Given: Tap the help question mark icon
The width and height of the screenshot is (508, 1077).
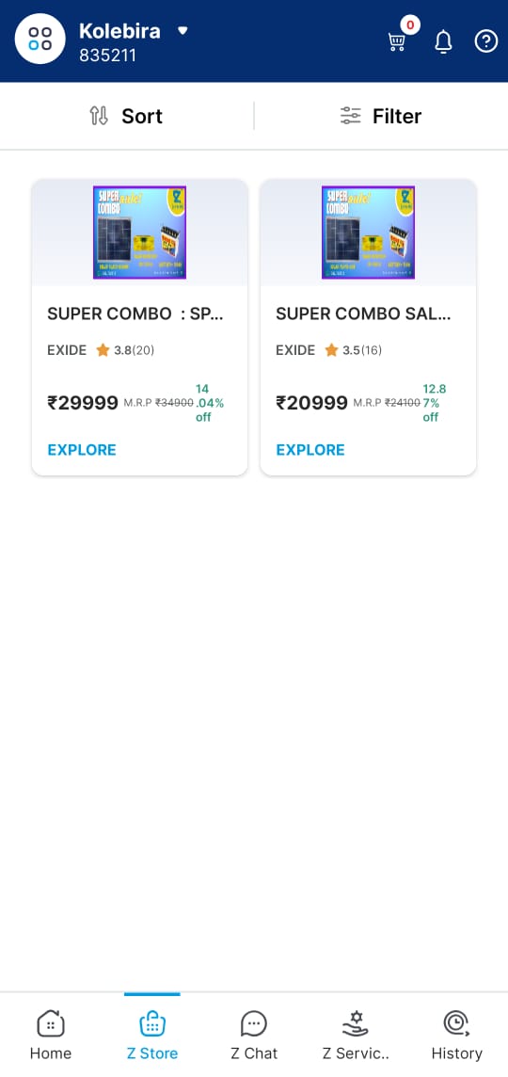Looking at the screenshot, I should [486, 42].
